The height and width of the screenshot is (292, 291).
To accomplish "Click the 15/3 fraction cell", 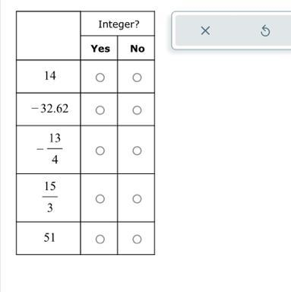I will [49, 198].
